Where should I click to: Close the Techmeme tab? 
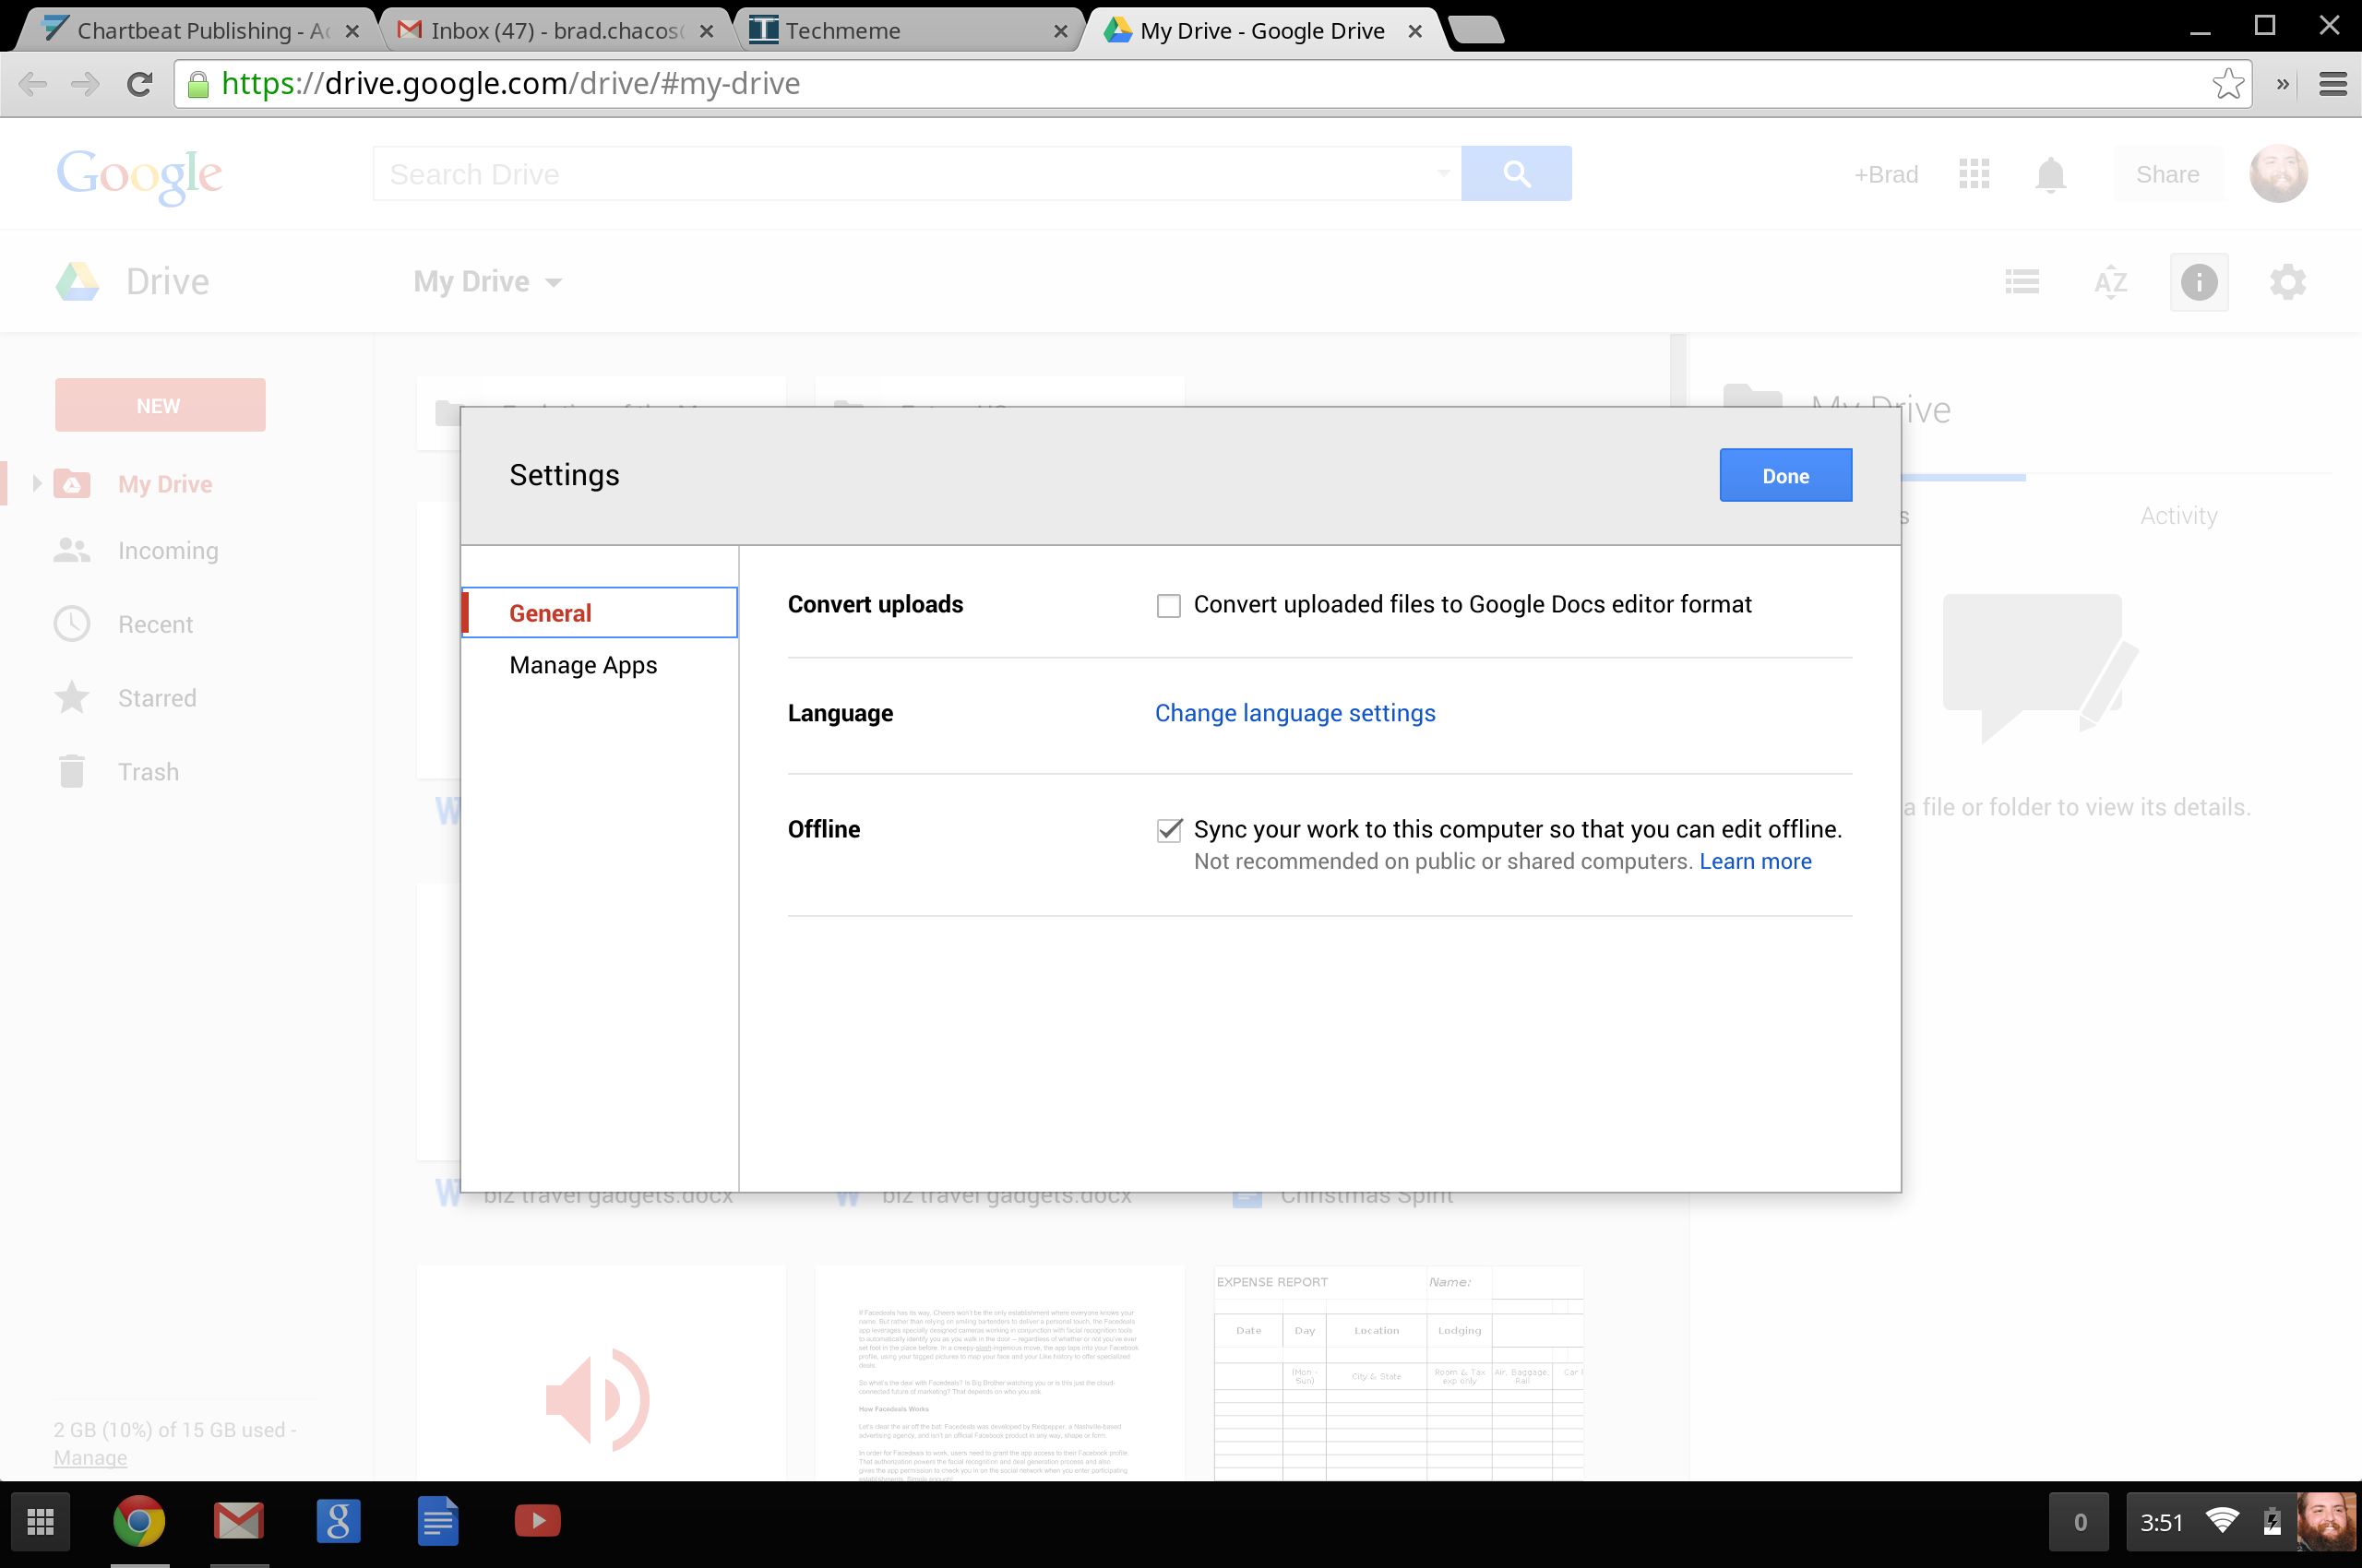1060,32
